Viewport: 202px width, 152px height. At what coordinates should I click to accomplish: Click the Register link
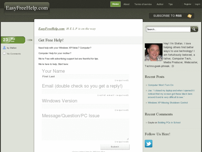(188, 4)
